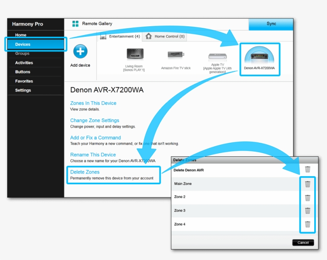Image resolution: width=327 pixels, height=260 pixels.
Task: Click the Main Zone row text
Action: pyautogui.click(x=183, y=184)
